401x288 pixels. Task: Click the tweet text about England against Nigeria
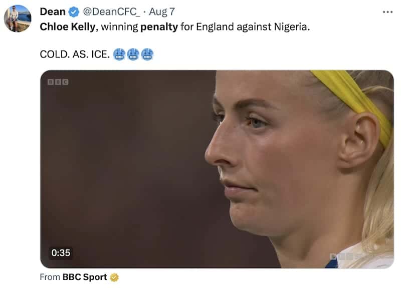(174, 27)
